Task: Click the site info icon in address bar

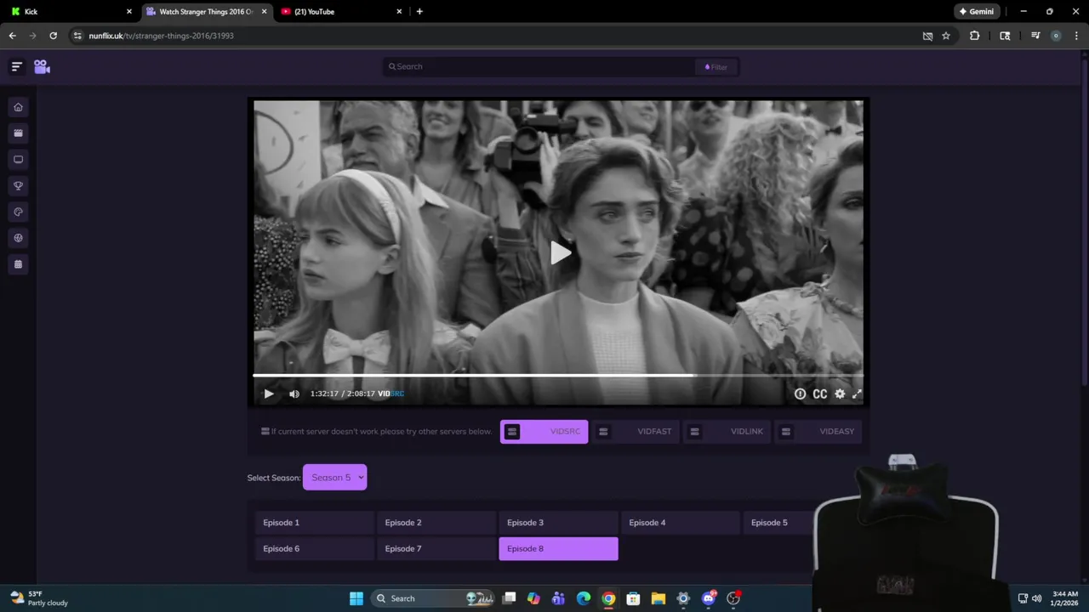Action: pyautogui.click(x=77, y=36)
